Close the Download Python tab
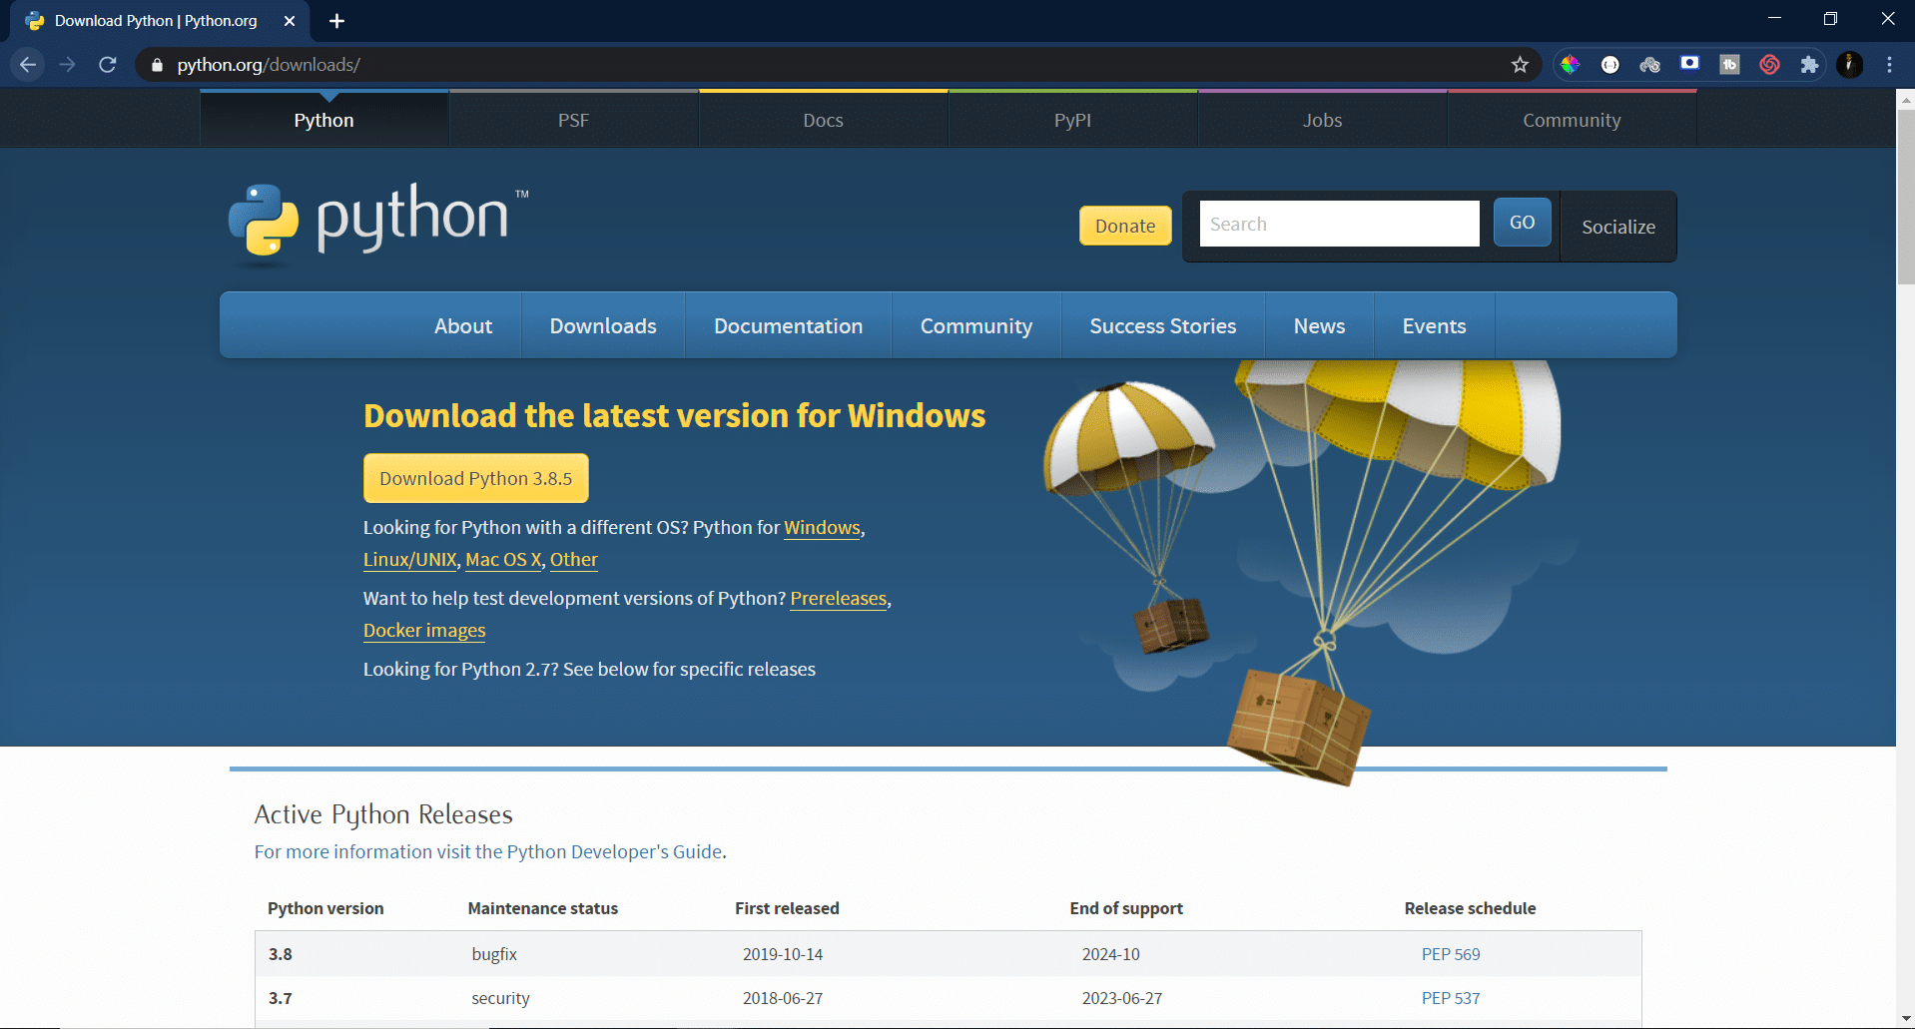This screenshot has height=1029, width=1915. [x=290, y=21]
